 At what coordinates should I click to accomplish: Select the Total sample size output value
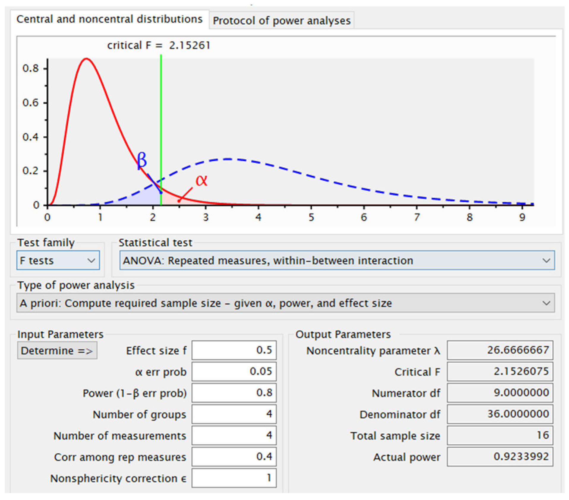tap(500, 436)
